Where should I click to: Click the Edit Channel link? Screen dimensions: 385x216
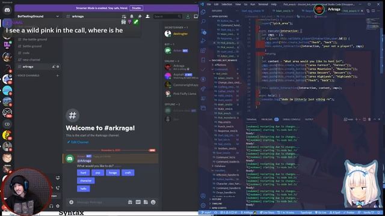78,142
